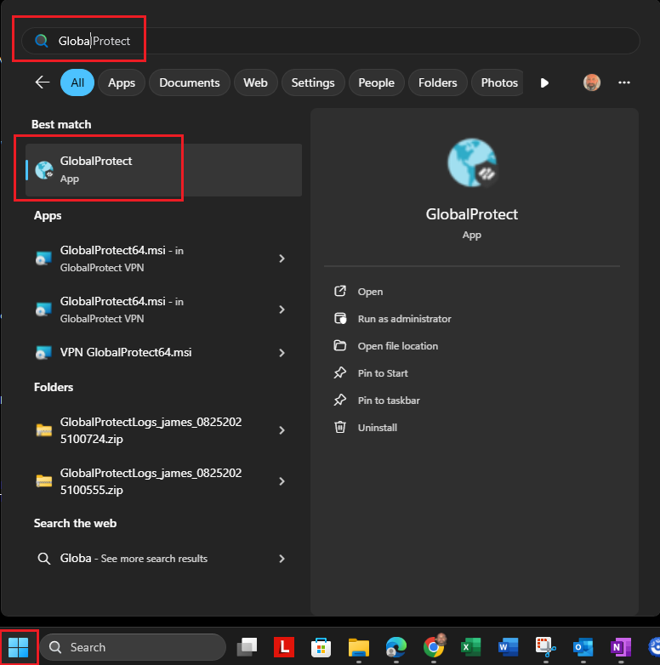This screenshot has height=665, width=660.
Task: Click the user profile avatar in search
Action: tap(591, 82)
